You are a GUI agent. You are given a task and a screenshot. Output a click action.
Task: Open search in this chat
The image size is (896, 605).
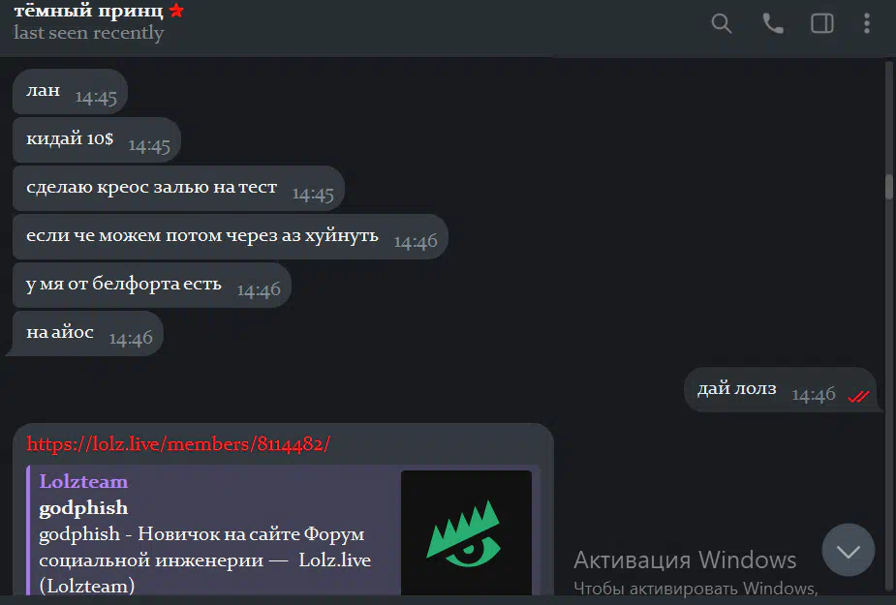(721, 23)
